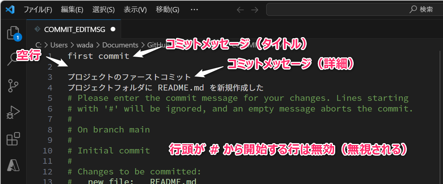443x184 pixels.
Task: Click the Go Forward arrow
Action: click(255, 10)
